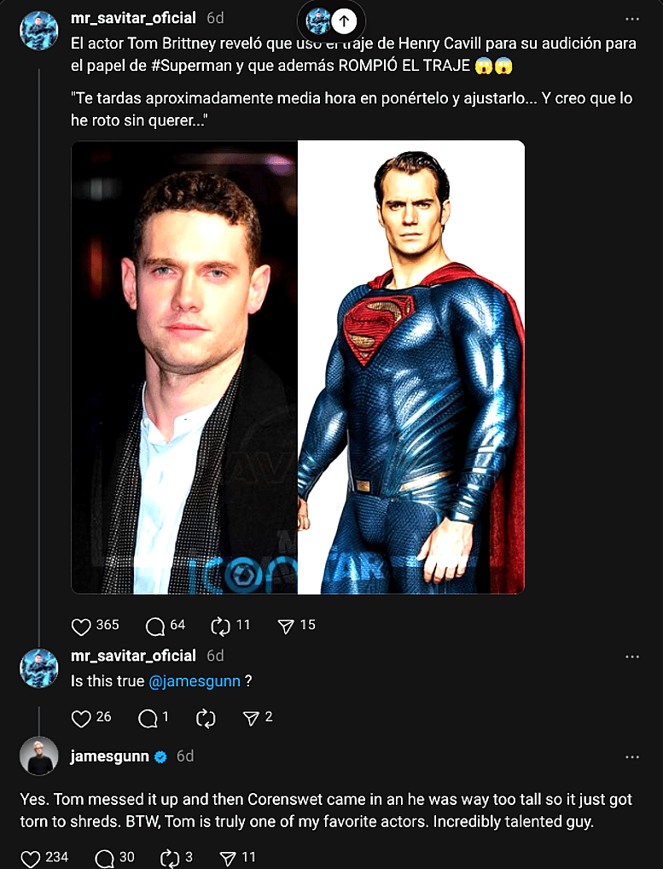Repost the Superman suit post
The height and width of the screenshot is (869, 663).
[221, 627]
